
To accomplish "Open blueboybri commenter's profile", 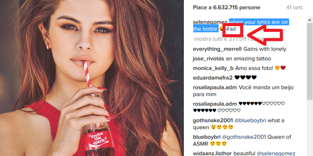I will point(207,137).
